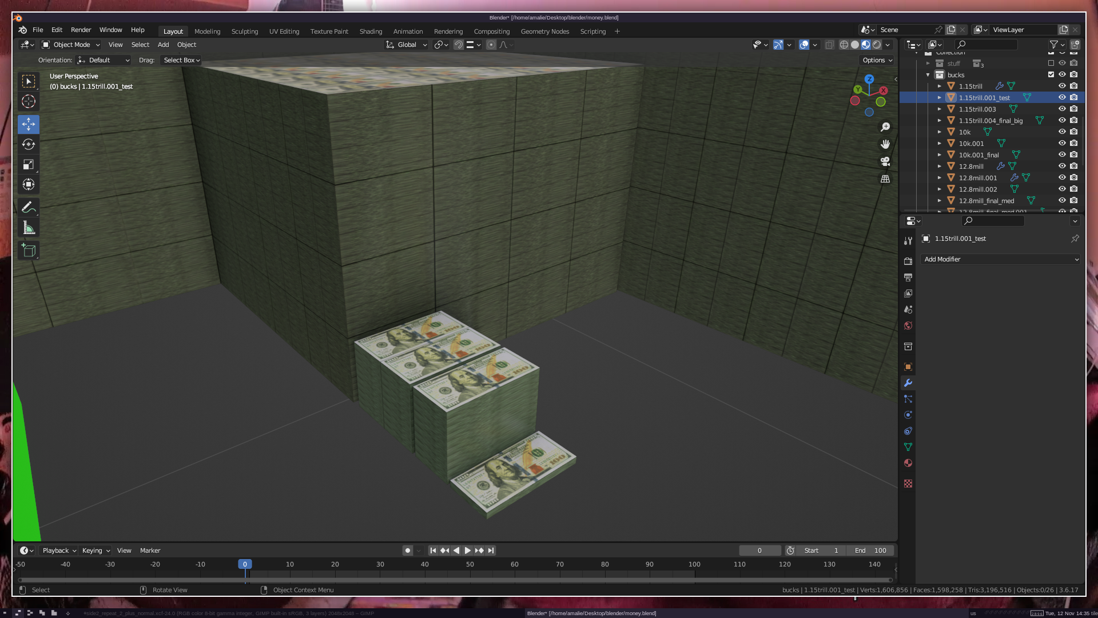Uncheck the bucks collection checkbox

(1051, 75)
